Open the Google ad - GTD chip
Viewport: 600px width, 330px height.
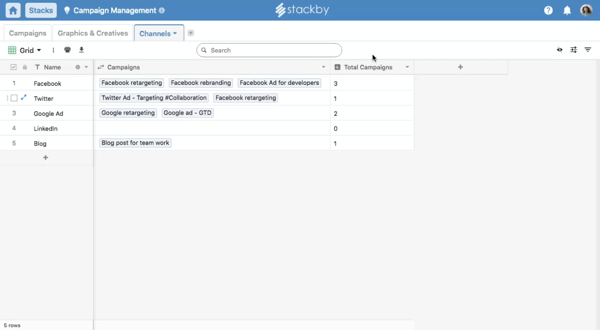click(x=187, y=113)
